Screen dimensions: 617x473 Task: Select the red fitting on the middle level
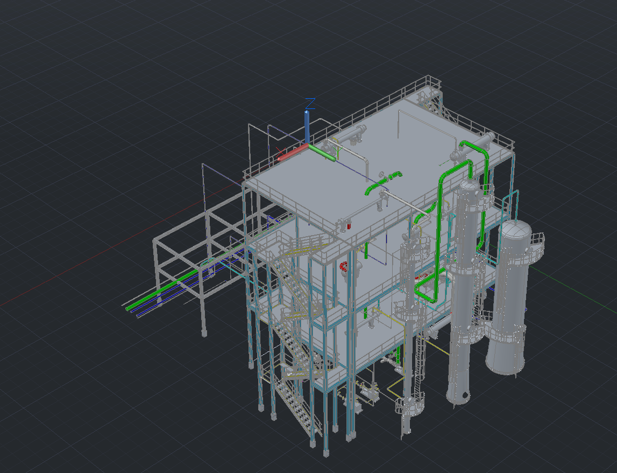tap(344, 267)
